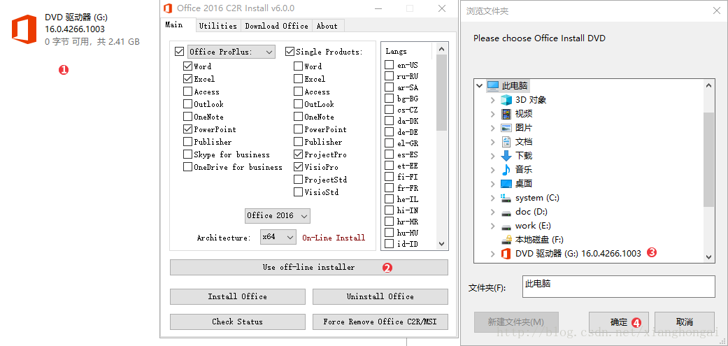Click the Desktop folder icon

506,184
